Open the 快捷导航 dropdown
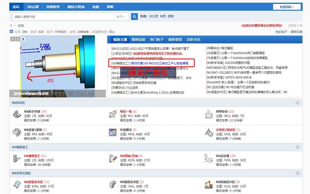 tap(286, 7)
